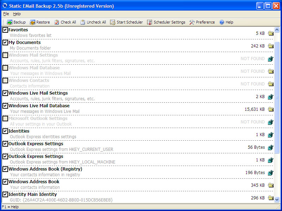Click registry icon in HKEY_LOCAL_MACHINE row
This screenshot has width=282, height=211.
[271, 160]
